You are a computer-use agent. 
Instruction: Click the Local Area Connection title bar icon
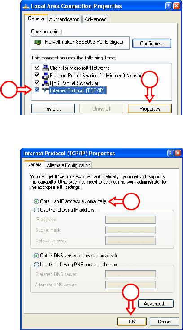26,6
